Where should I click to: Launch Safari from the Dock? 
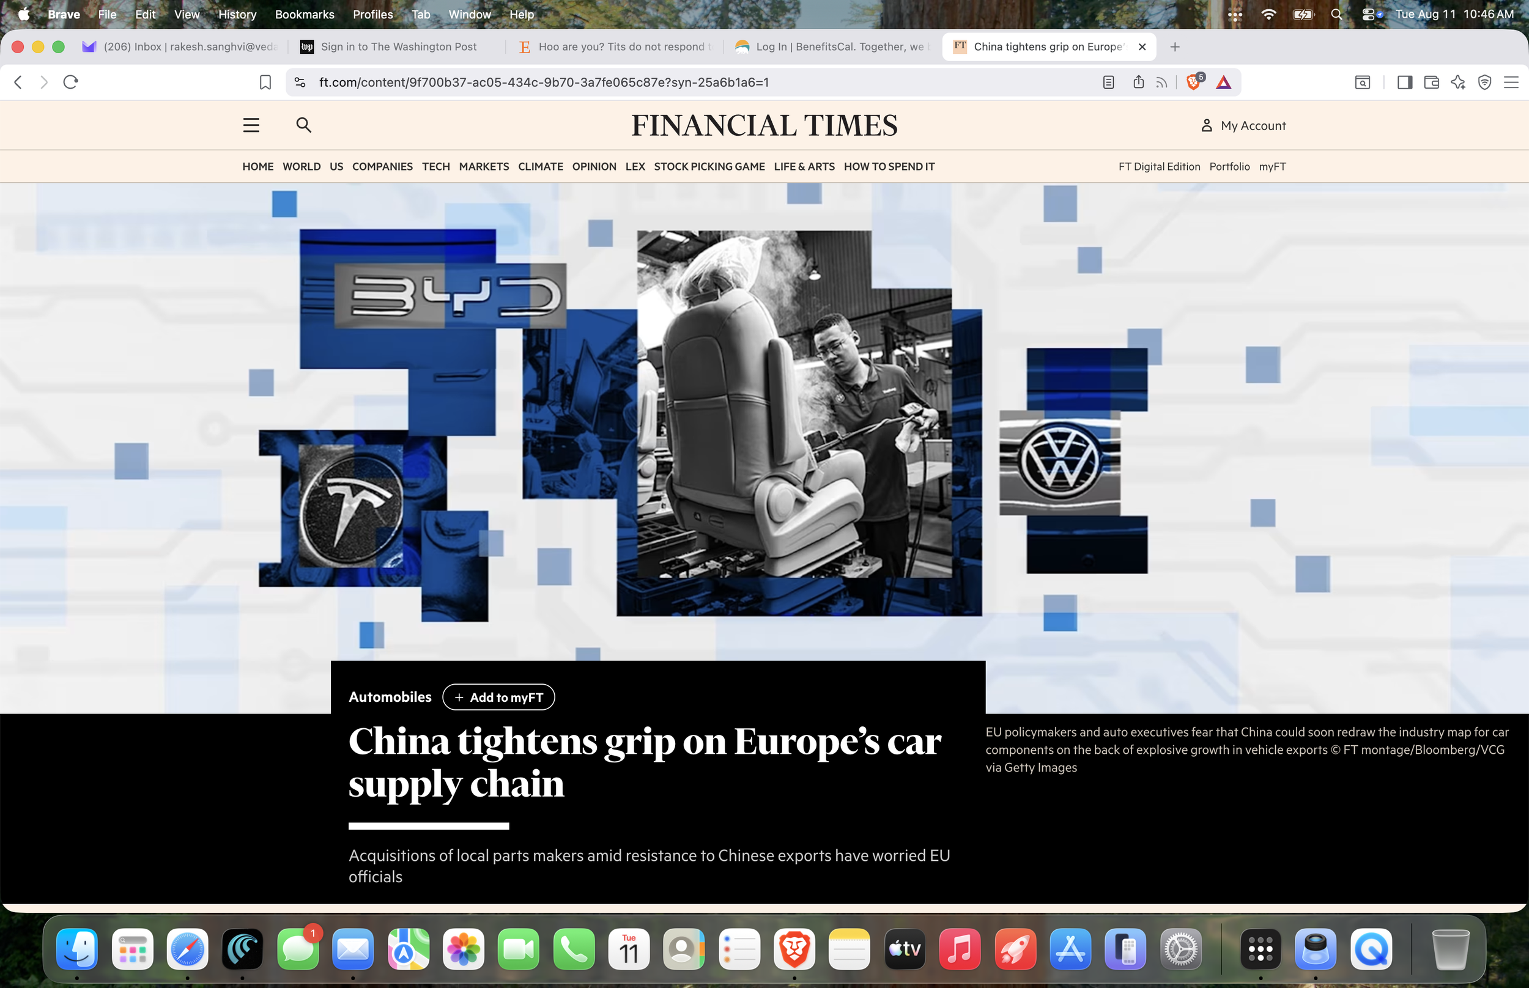187,948
